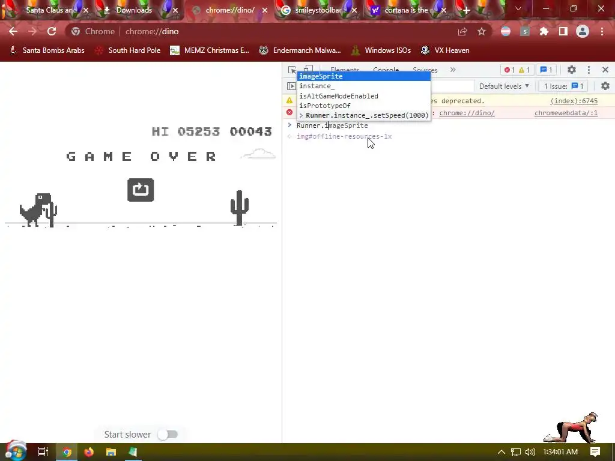The width and height of the screenshot is (615, 461).
Task: Open the DevTools Sources tab
Action: pyautogui.click(x=425, y=70)
